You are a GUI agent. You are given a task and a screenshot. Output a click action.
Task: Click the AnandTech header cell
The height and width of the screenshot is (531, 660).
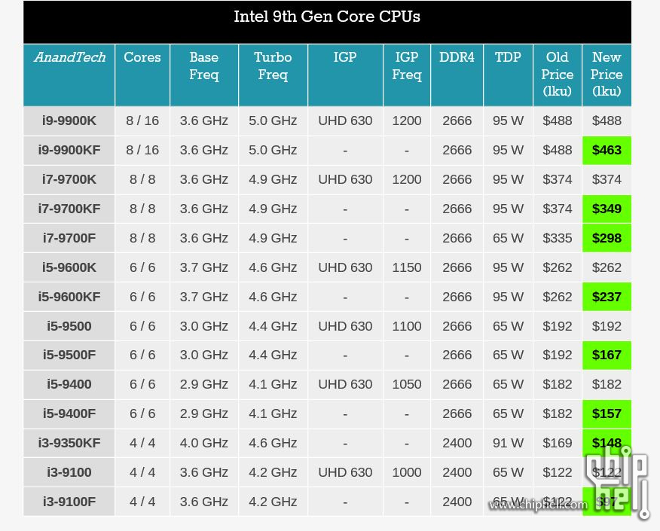point(69,58)
